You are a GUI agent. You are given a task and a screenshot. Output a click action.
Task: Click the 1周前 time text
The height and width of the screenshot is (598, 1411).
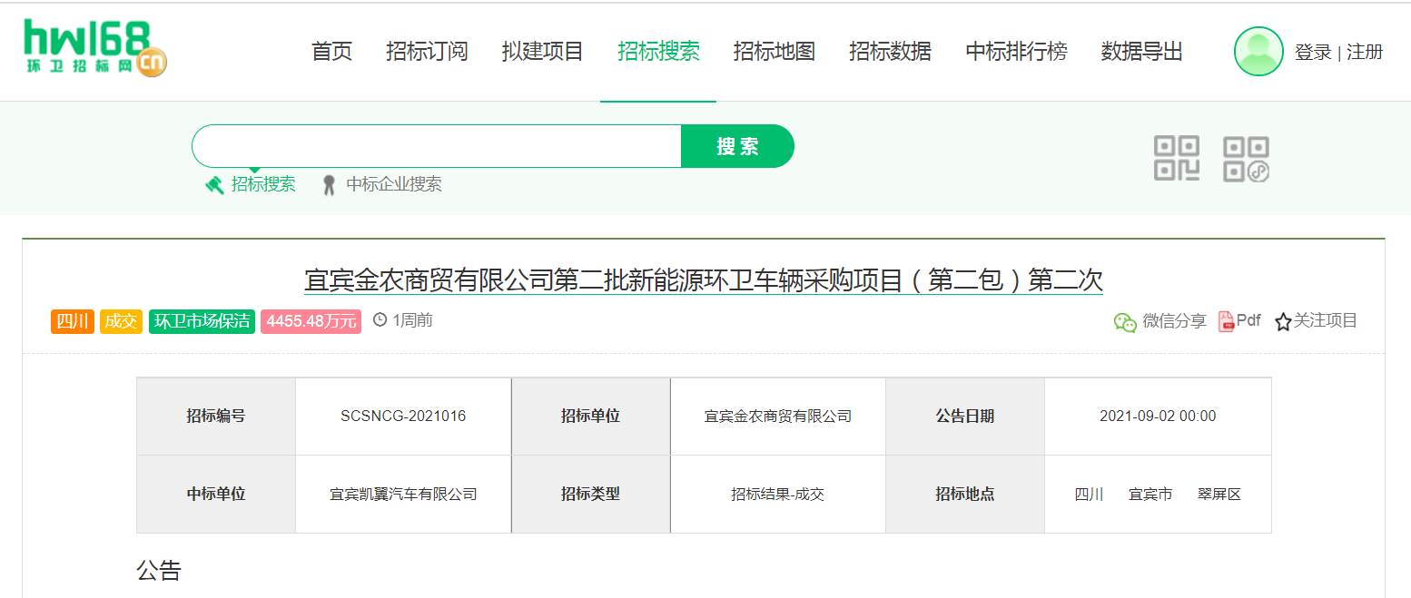coord(412,320)
